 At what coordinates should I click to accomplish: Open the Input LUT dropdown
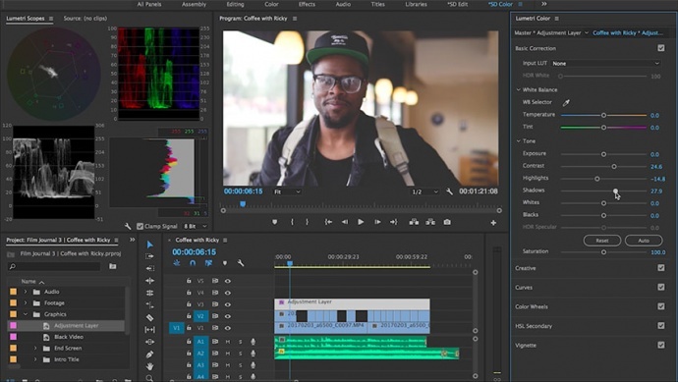point(606,63)
